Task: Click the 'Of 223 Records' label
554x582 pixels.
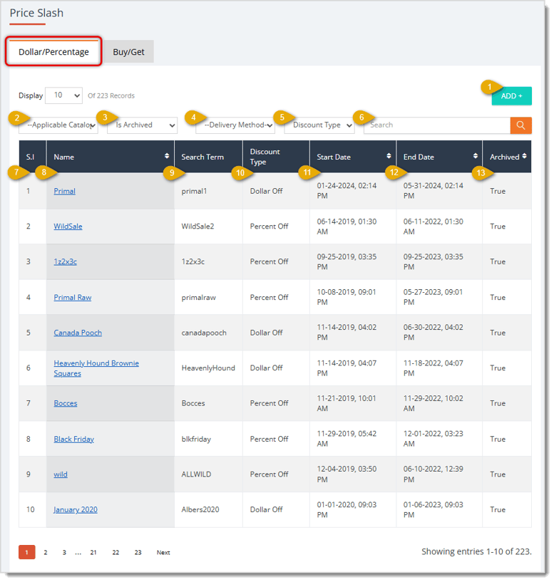Action: click(x=111, y=95)
